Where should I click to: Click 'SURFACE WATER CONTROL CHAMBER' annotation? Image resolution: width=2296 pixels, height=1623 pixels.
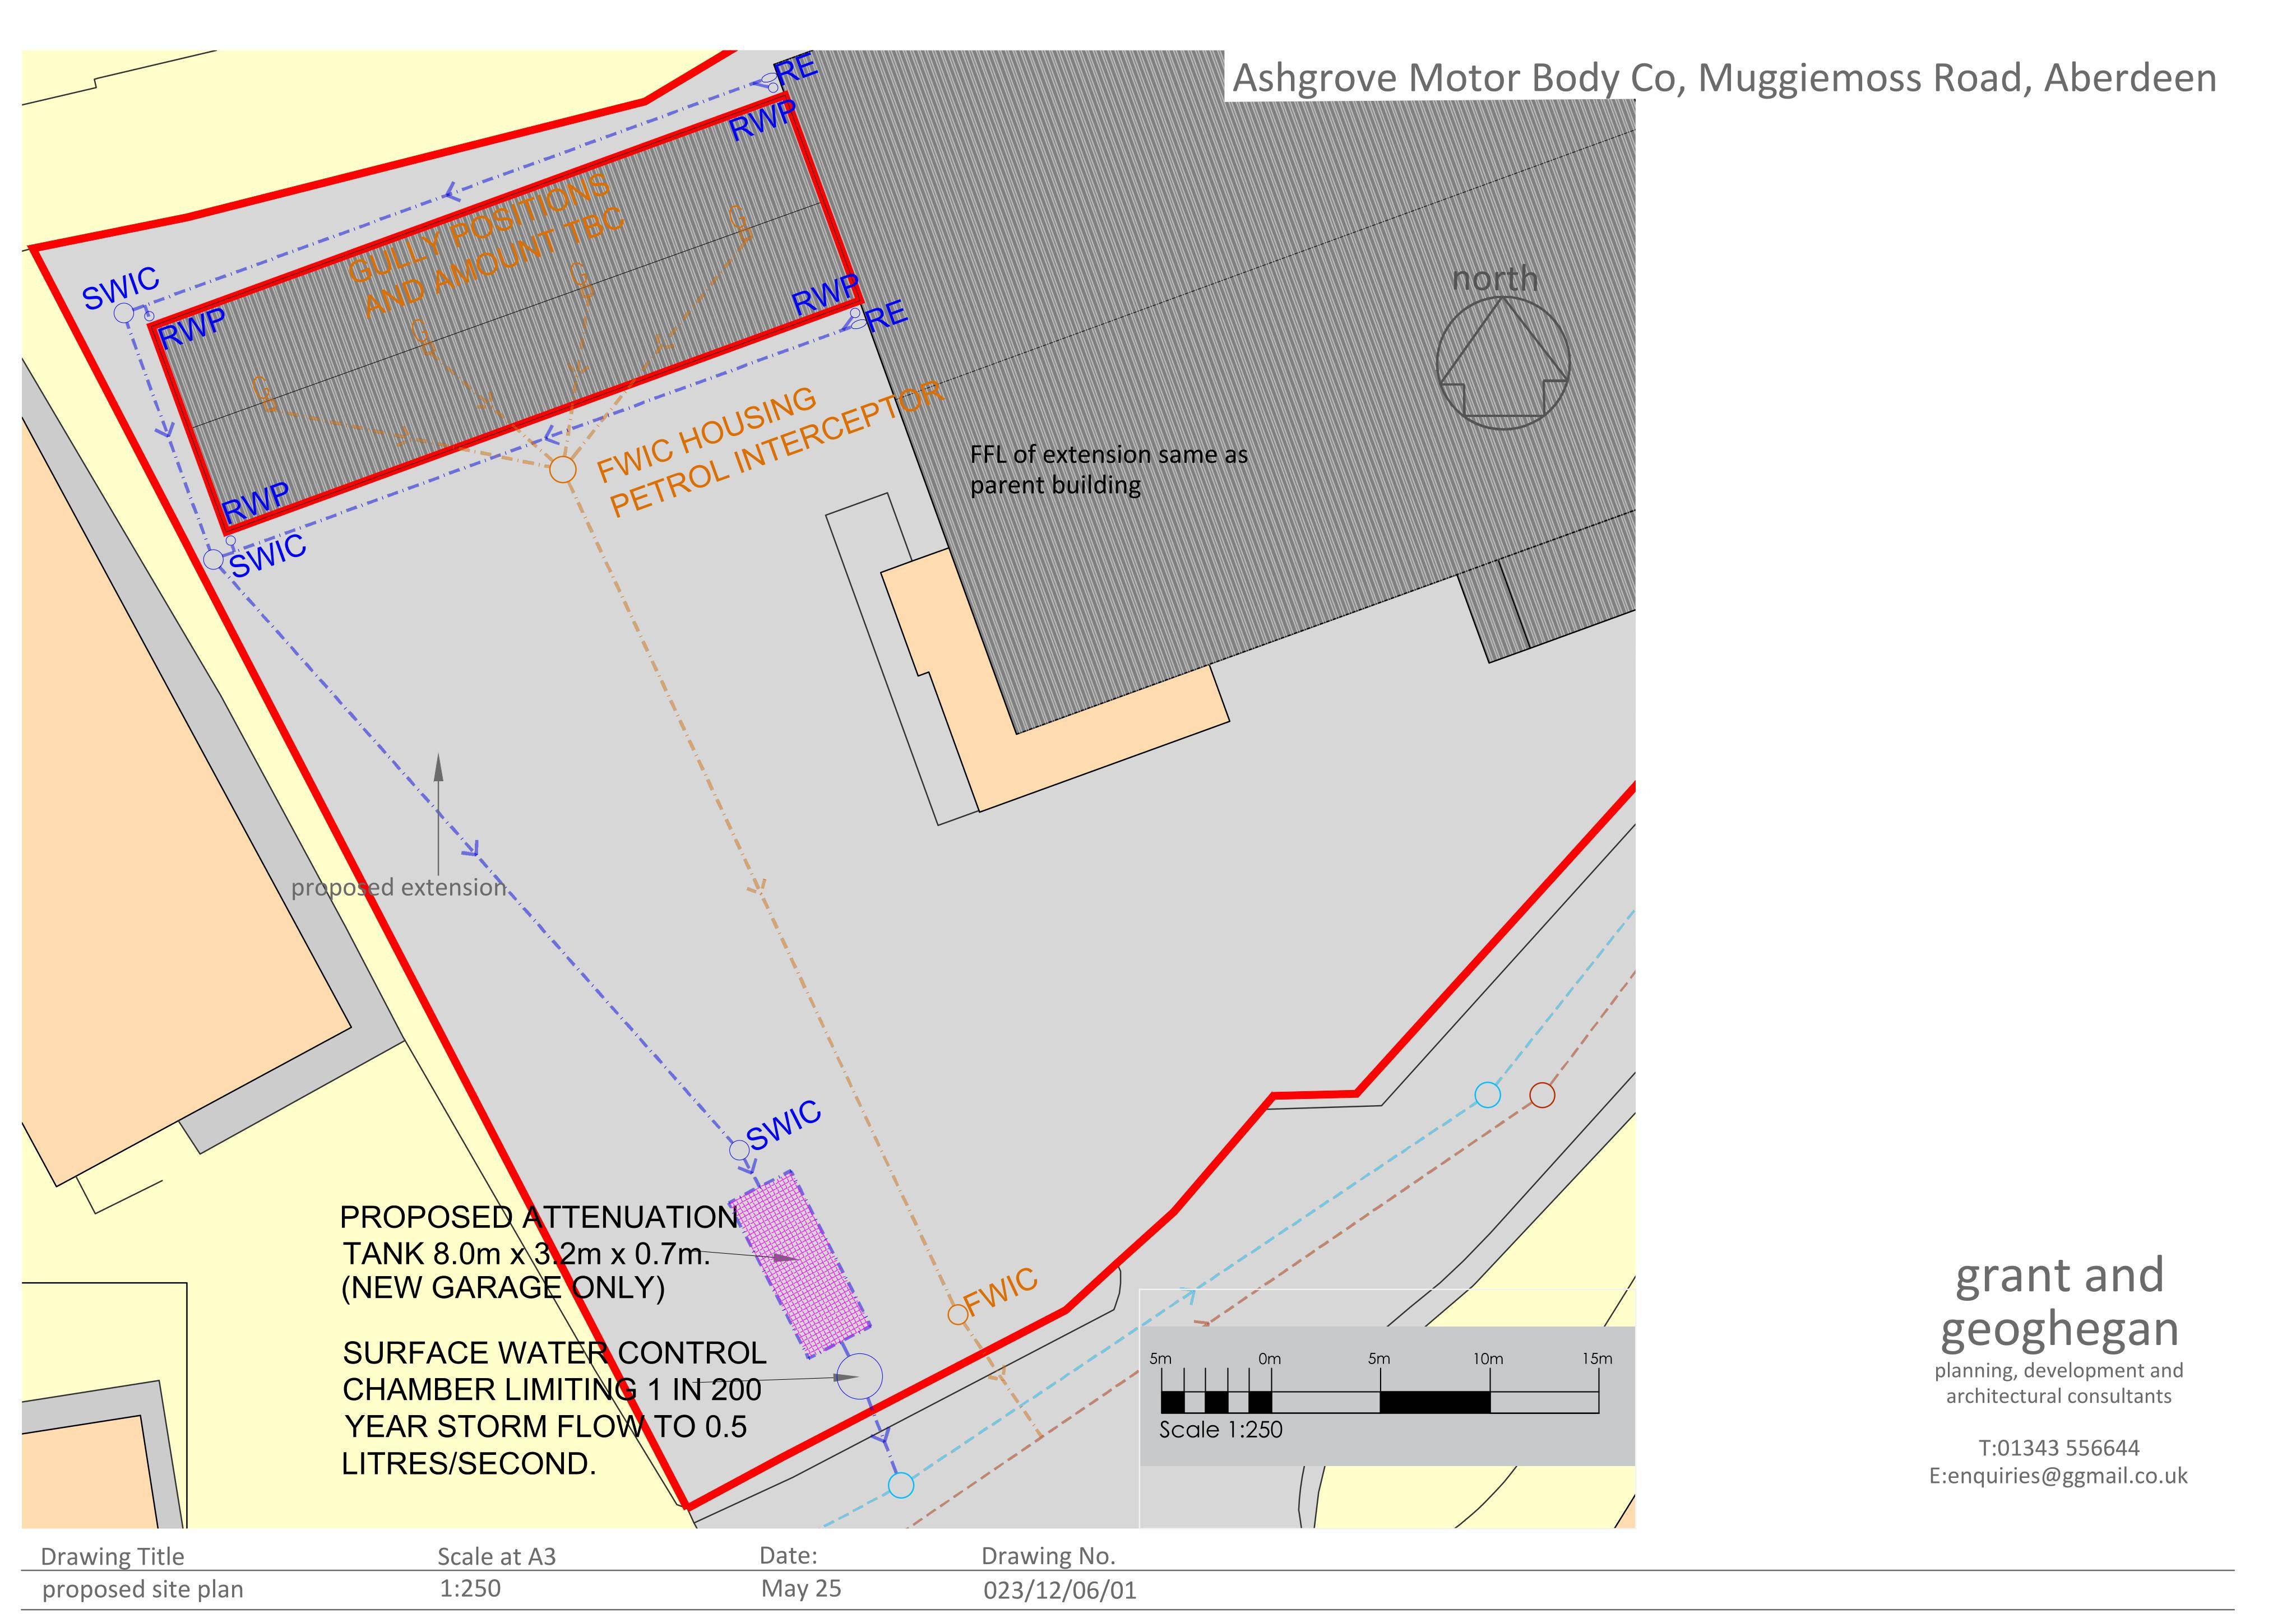(x=554, y=1408)
